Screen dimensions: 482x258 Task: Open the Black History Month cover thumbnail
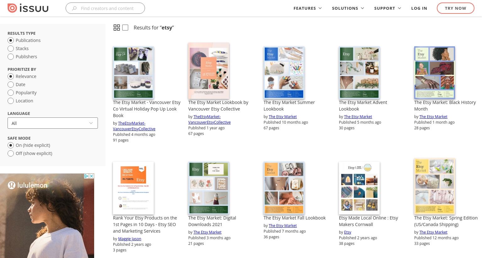(x=435, y=73)
